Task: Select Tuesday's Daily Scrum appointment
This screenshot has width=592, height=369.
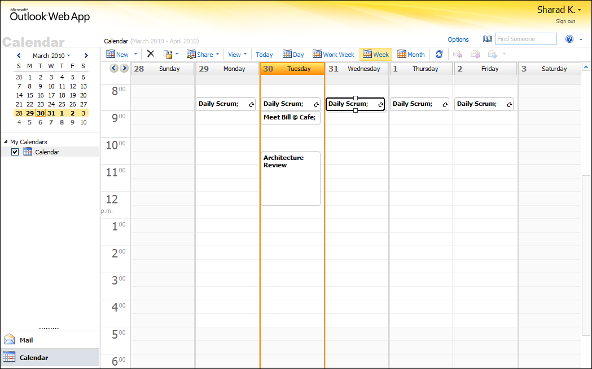Action: click(x=290, y=104)
